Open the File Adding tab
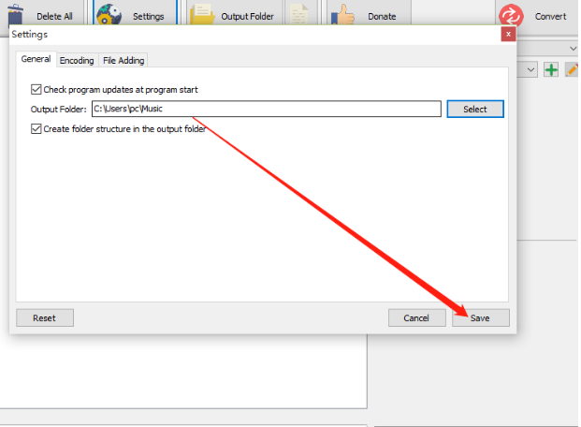This screenshot has height=427, width=581. tap(123, 61)
